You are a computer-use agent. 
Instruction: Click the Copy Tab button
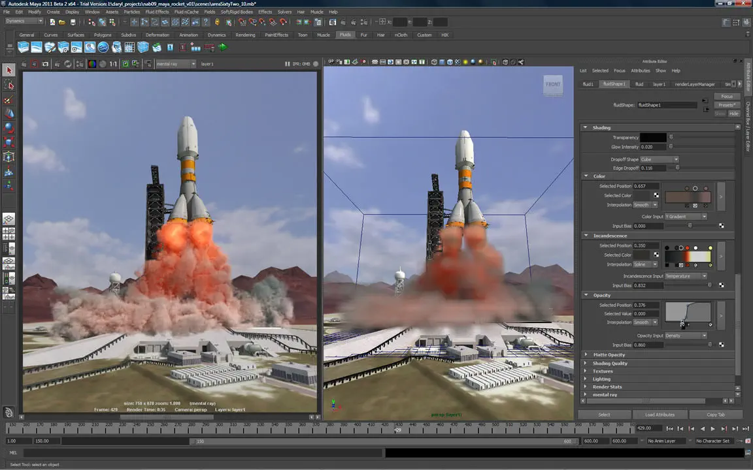(715, 414)
